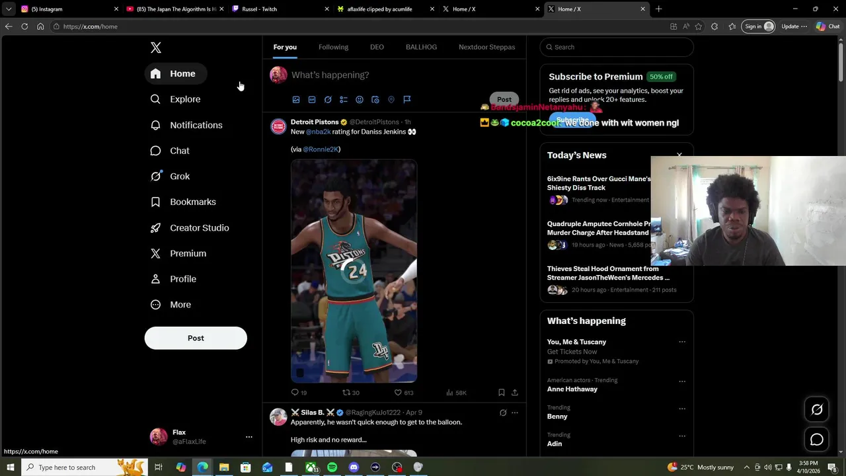Screen dimensions: 846x476
Task: Add media image to new post
Action: (296, 100)
